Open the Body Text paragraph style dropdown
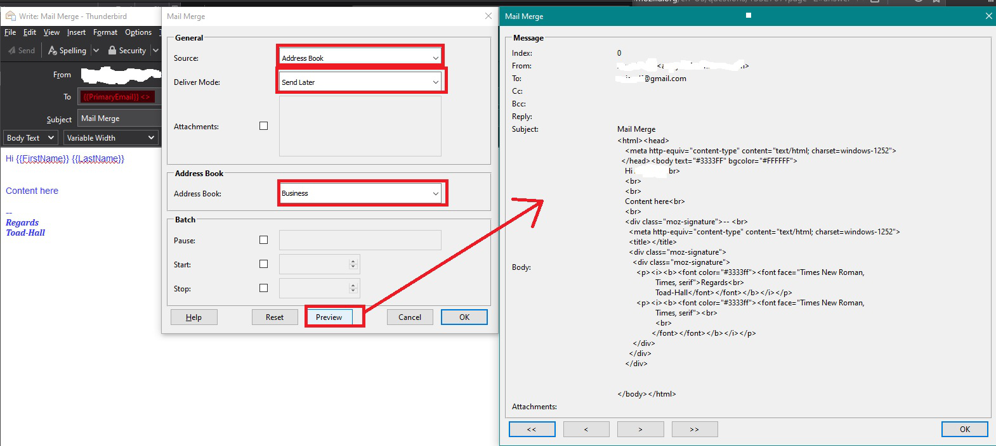This screenshot has width=996, height=446. click(x=30, y=137)
